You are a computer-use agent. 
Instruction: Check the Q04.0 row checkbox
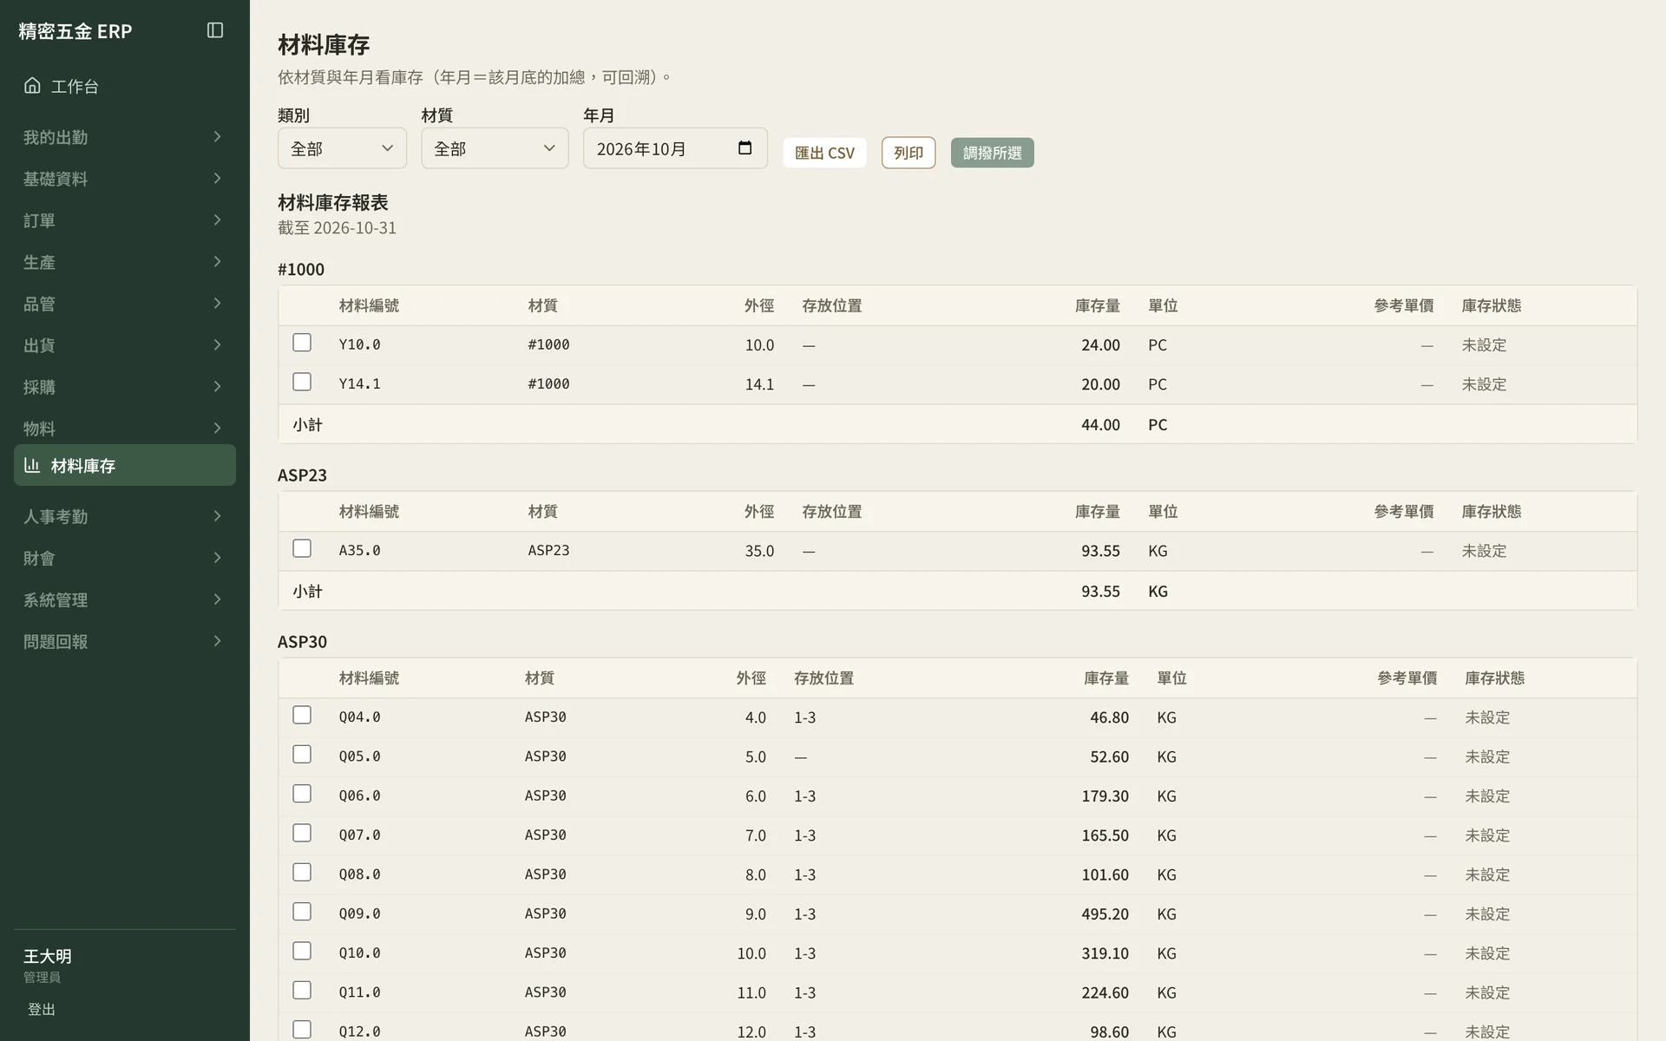pos(302,715)
